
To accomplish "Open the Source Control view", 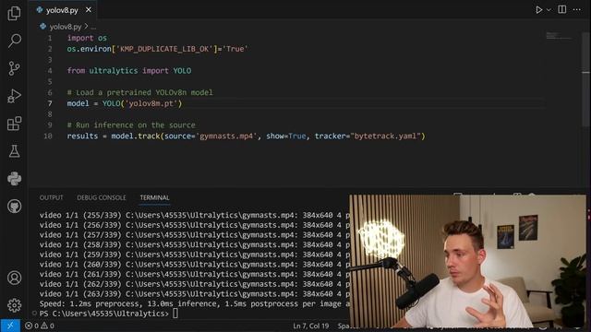I will point(14,68).
